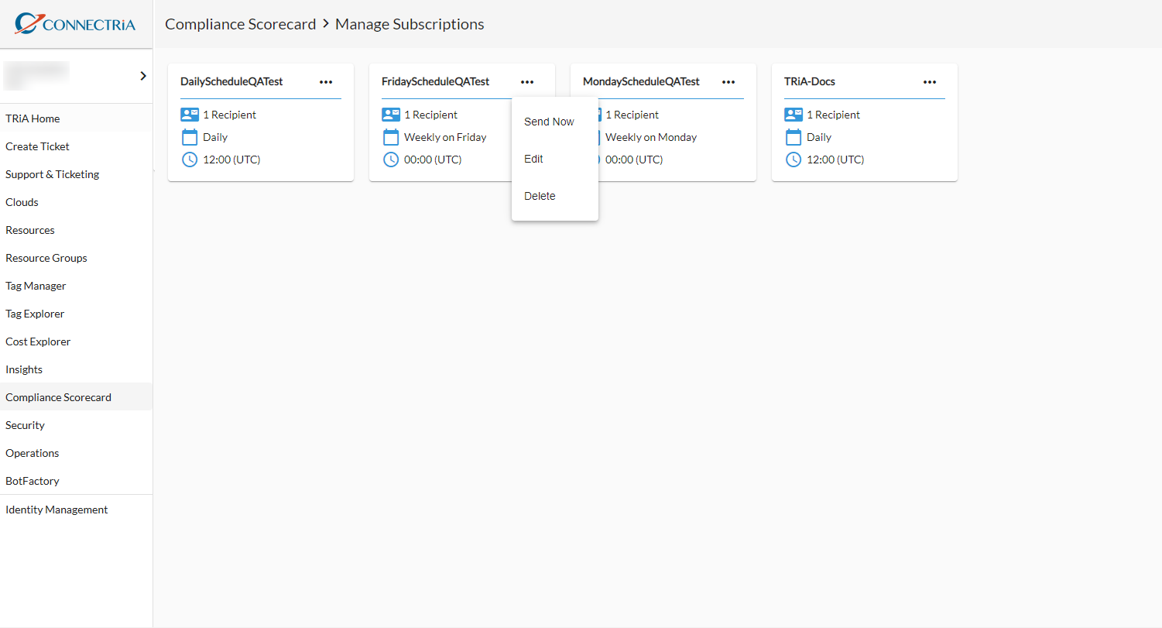
Task: Click the clock icon on FridayScheduleQATest card
Action: [391, 160]
